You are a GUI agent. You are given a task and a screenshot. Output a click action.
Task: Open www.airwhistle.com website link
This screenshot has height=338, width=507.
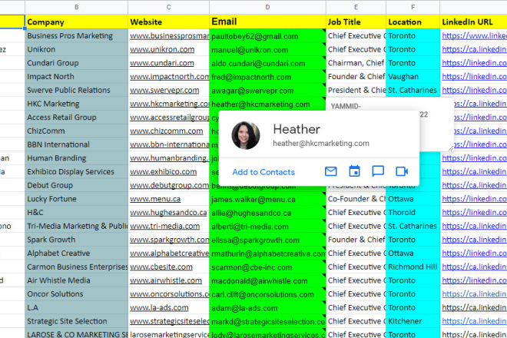(x=166, y=280)
